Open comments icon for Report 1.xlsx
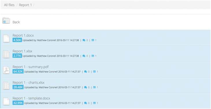The height and width of the screenshot is (109, 211). pos(84,56)
